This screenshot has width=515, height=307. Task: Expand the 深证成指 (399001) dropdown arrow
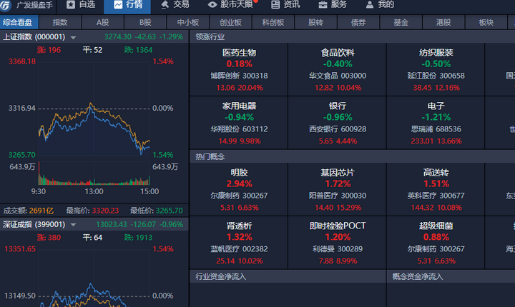[x=73, y=225]
